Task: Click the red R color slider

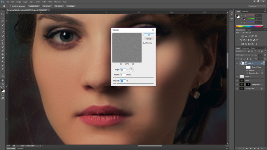Action: (248, 15)
